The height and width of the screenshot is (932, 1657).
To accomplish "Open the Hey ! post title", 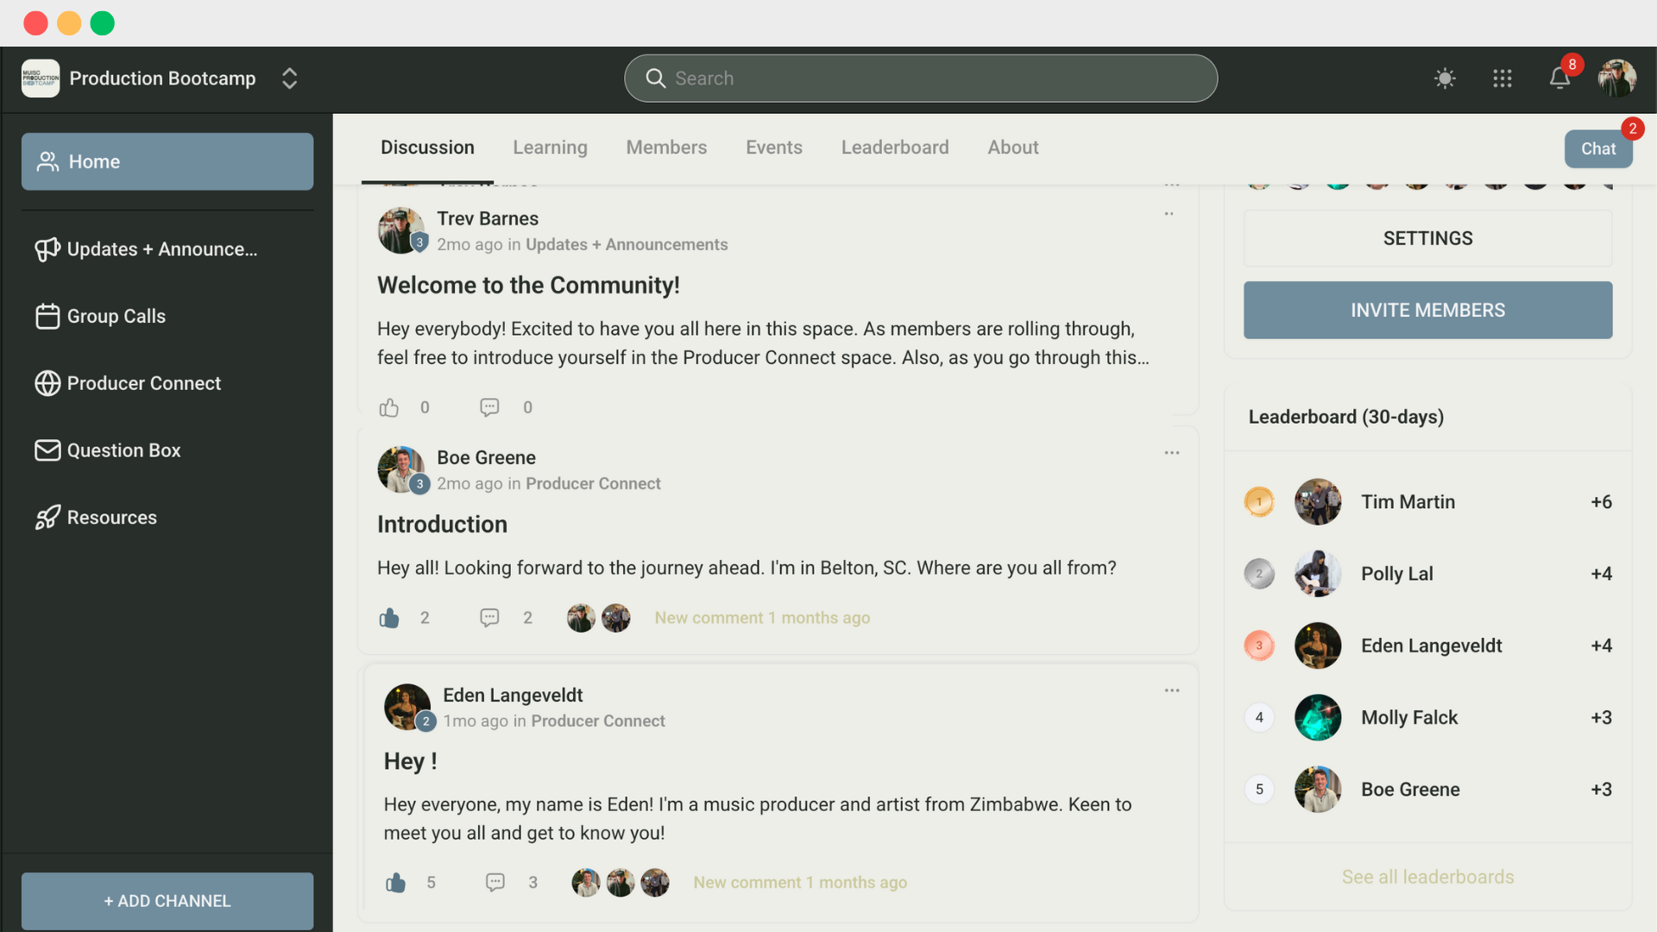I will coord(410,762).
